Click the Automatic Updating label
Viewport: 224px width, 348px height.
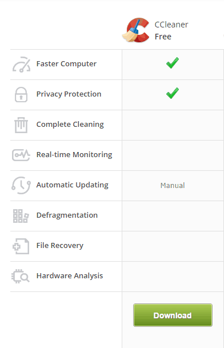pyautogui.click(x=73, y=185)
